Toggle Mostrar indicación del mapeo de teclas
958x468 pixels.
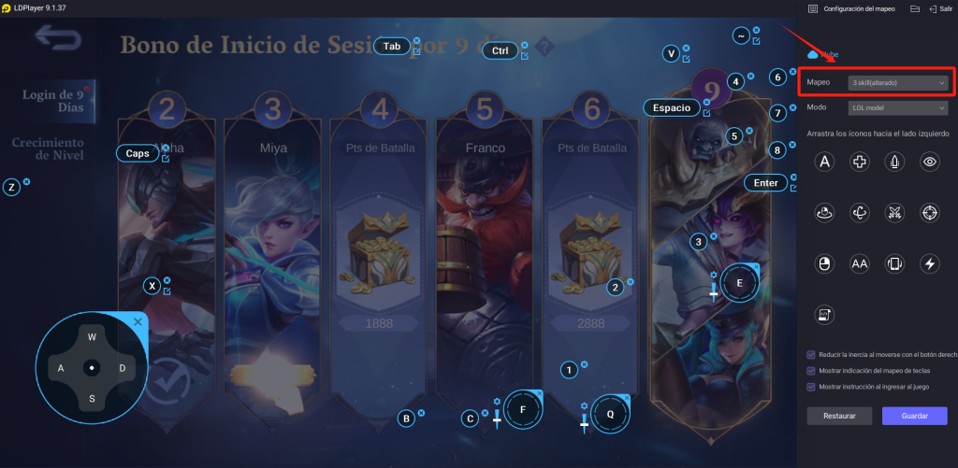pyautogui.click(x=811, y=370)
